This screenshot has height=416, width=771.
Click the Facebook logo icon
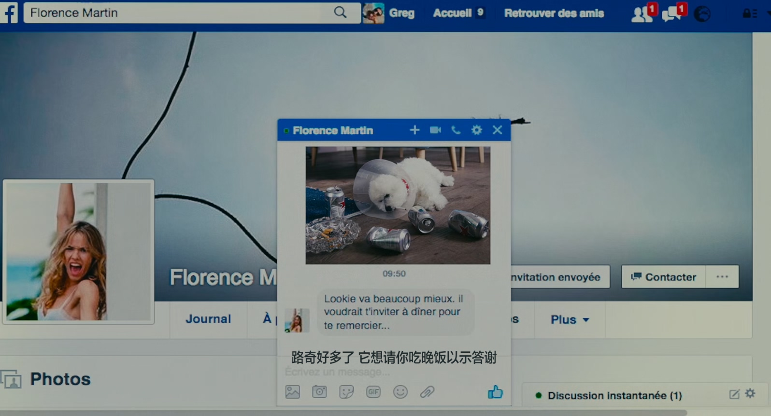point(9,12)
